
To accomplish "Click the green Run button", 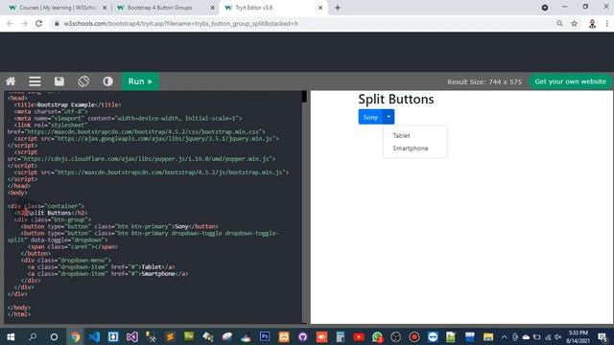I will [x=140, y=81].
